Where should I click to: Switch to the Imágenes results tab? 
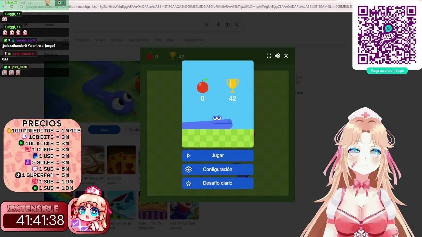click(82, 40)
